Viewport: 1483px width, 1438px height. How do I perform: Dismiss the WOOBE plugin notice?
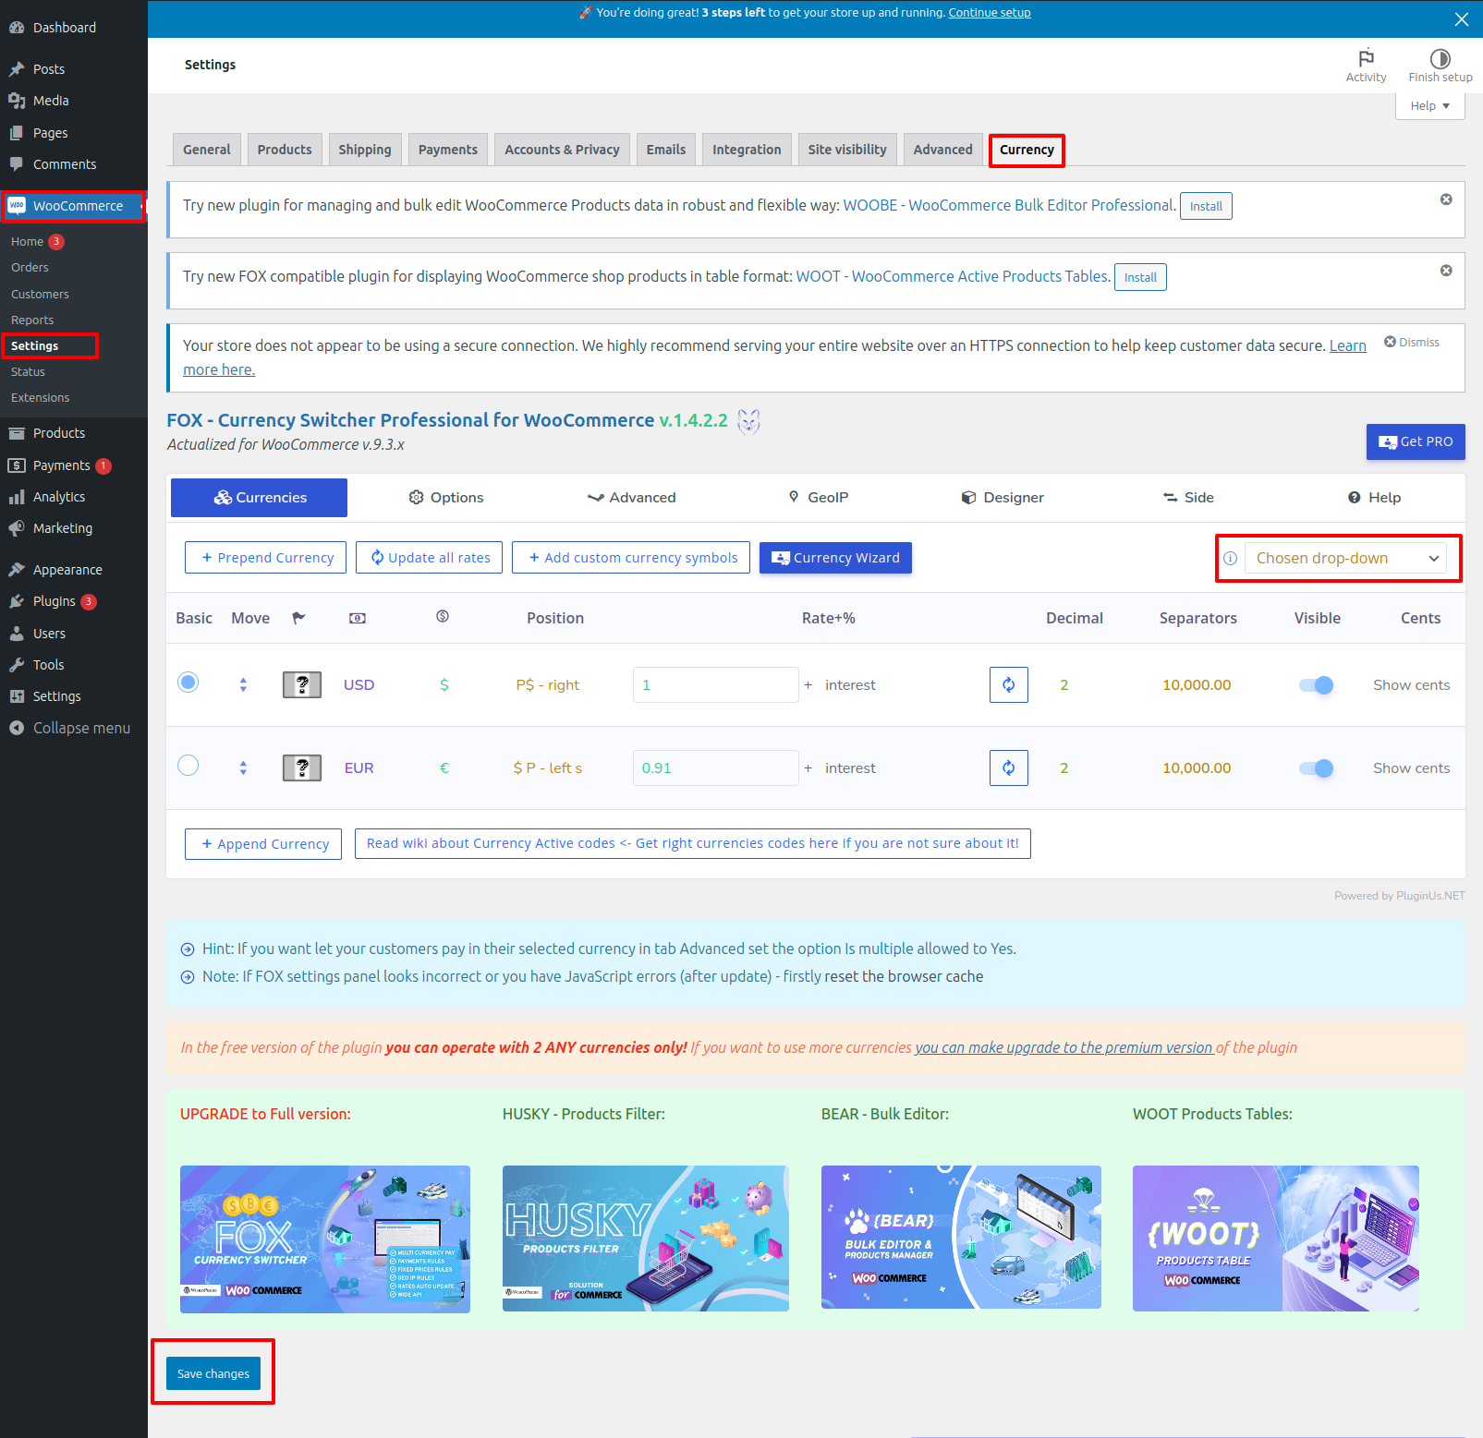tap(1445, 199)
